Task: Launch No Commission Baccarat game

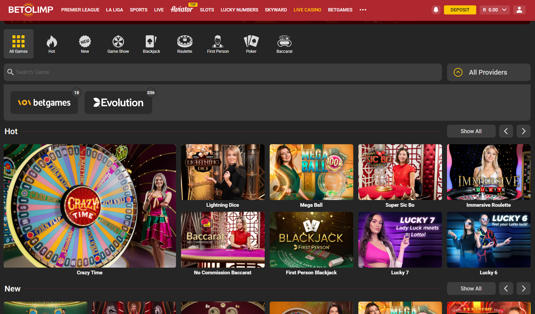Action: 223,240
